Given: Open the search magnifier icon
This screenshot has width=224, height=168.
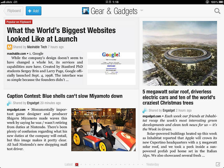Looking at the screenshot, I should pos(217,11).
